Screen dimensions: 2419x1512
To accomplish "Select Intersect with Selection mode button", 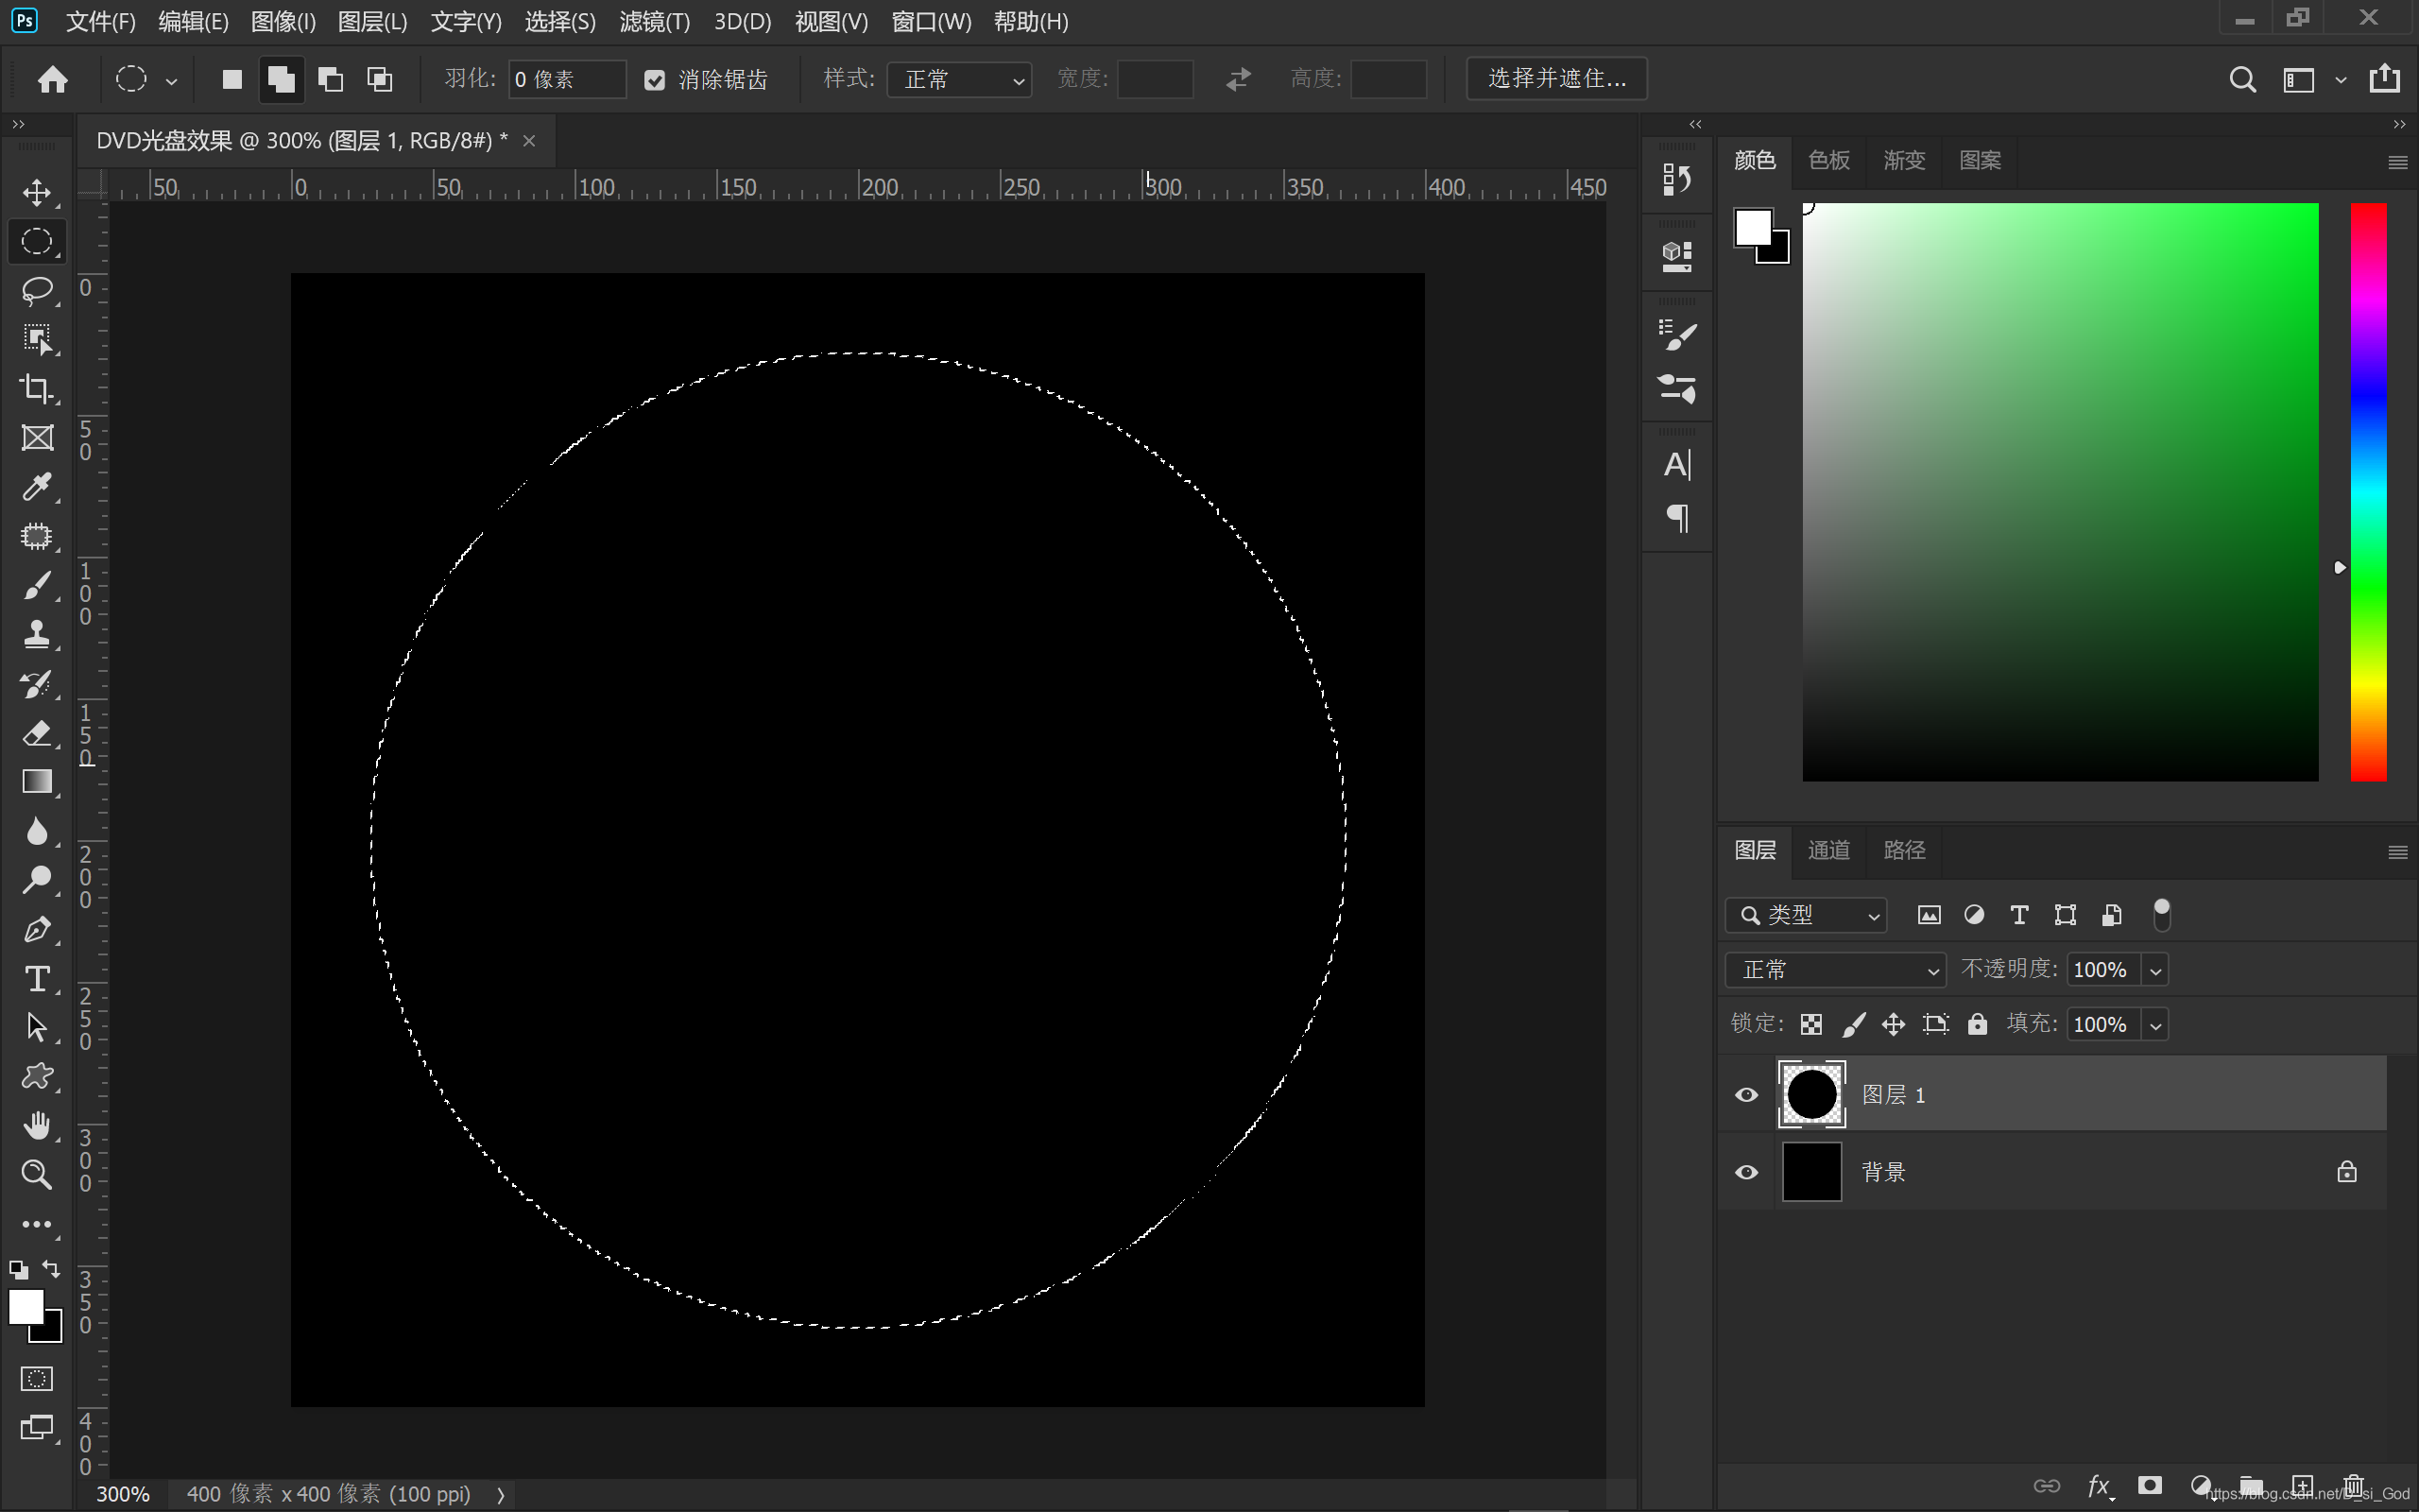I will click(380, 79).
